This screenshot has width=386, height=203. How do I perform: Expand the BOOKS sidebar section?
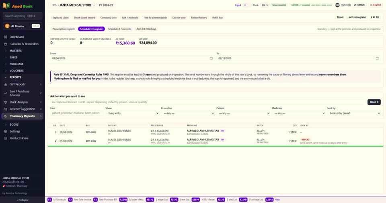pos(22,124)
